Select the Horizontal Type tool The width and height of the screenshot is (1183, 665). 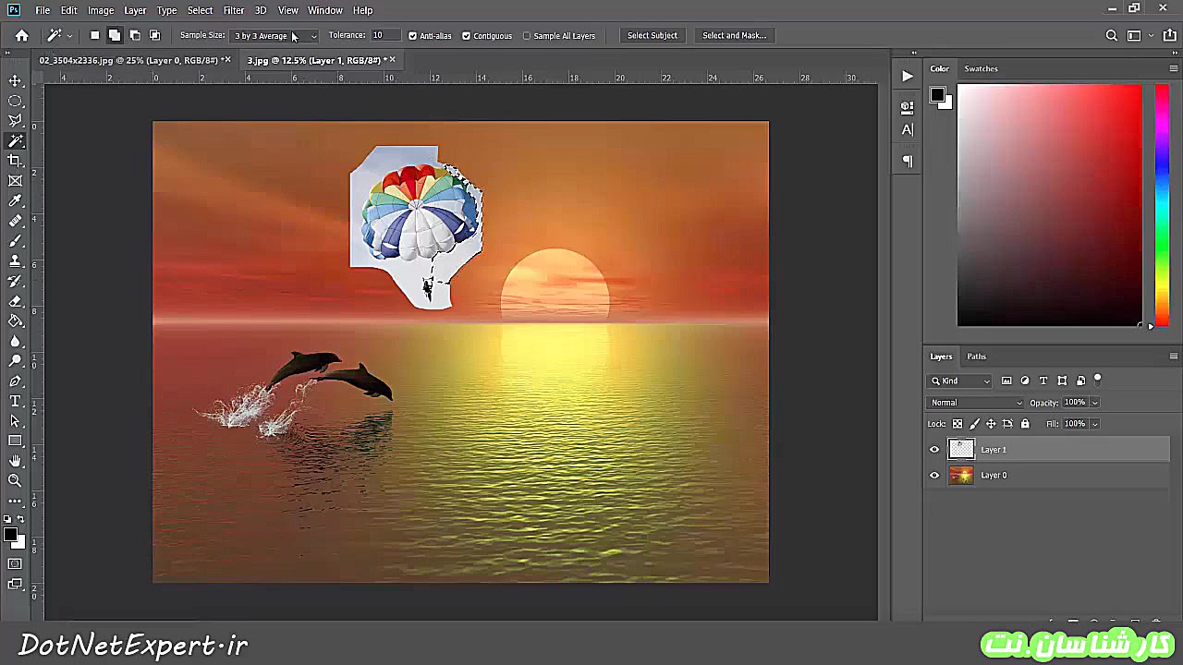click(x=16, y=401)
